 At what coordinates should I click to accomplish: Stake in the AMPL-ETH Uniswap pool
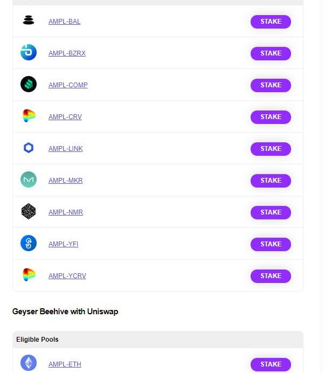click(x=271, y=364)
